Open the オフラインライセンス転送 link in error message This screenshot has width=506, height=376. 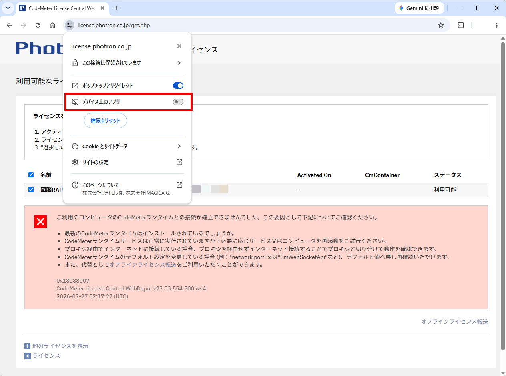point(143,265)
